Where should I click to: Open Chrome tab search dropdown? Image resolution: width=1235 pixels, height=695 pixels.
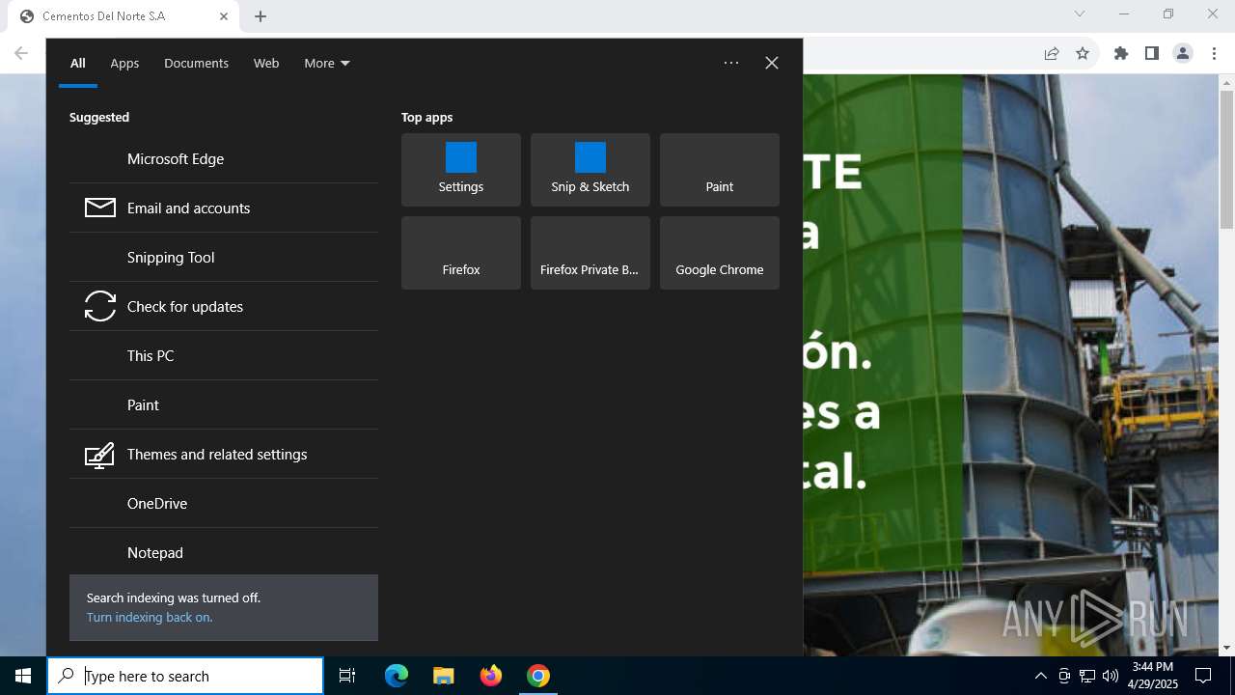pos(1080,14)
